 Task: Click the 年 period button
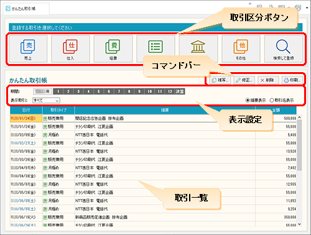point(42,91)
